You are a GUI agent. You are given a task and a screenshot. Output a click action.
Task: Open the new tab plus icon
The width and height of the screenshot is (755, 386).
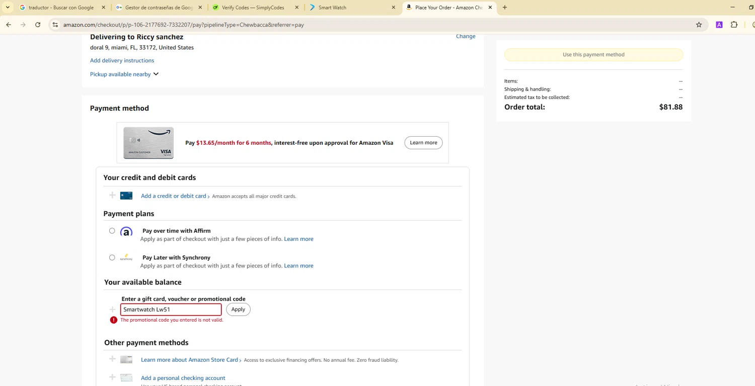(504, 8)
